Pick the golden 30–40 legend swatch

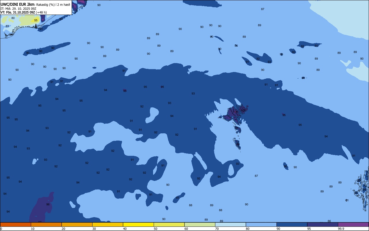[x=108, y=224]
